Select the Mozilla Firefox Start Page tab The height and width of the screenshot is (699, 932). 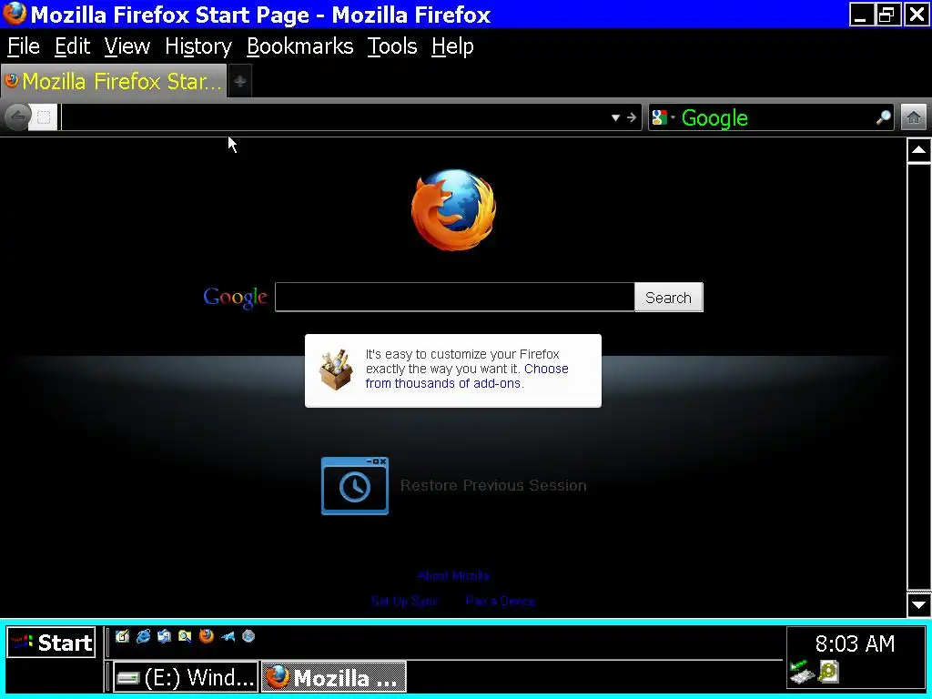113,81
